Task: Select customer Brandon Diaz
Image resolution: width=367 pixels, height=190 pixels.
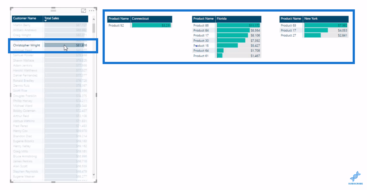Action: [22, 136]
